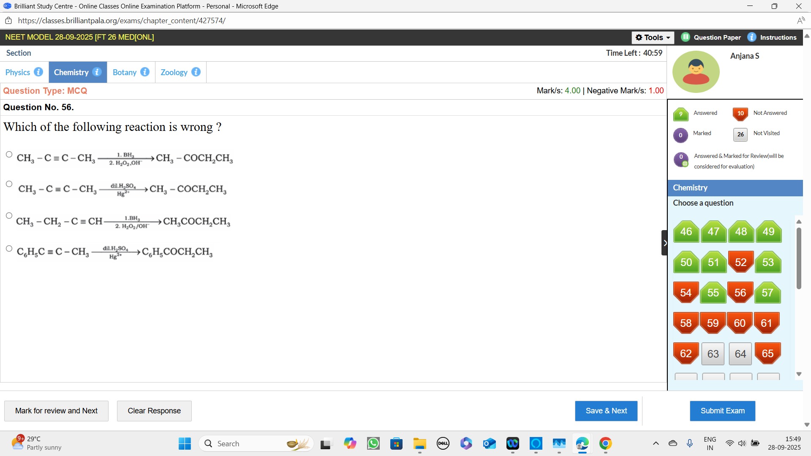The width and height of the screenshot is (811, 456).
Task: Select first option with BH3 reagent
Action: tap(9, 155)
